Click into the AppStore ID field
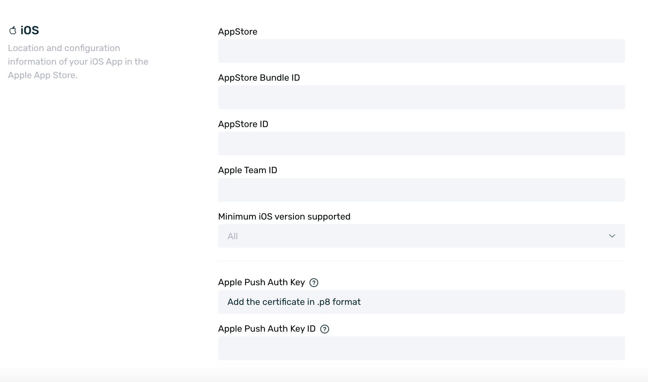This screenshot has width=648, height=382. pyautogui.click(x=422, y=144)
